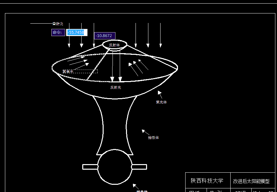The width and height of the screenshot is (277, 192).
Task: Click 改进后太阳能模型 in the title block
Action: click(251, 181)
